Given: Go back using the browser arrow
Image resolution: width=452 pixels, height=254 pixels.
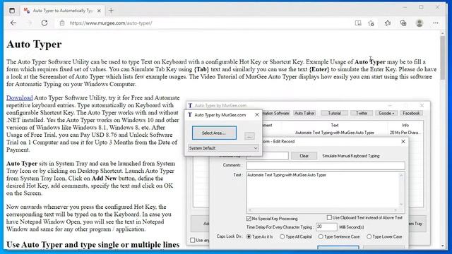Looking at the screenshot, I should click(x=13, y=23).
